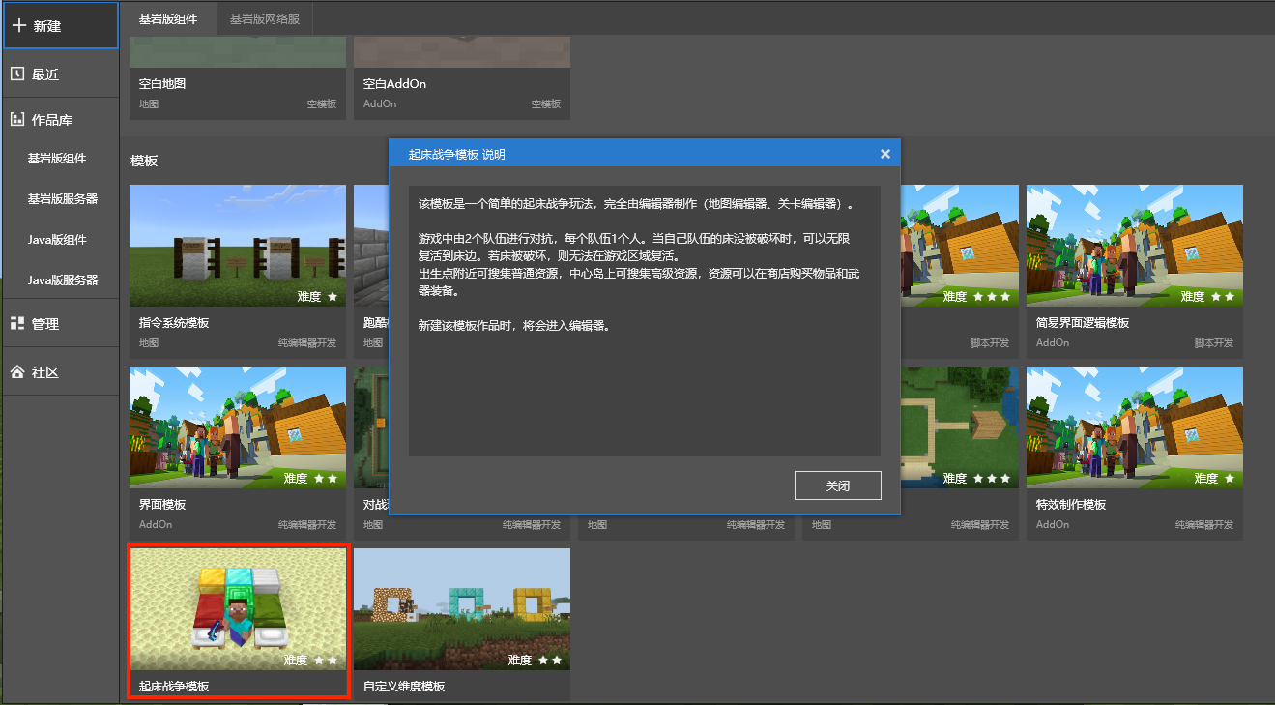Image resolution: width=1275 pixels, height=705 pixels.
Task: Select the 界面模板 thumbnail
Action: click(238, 427)
